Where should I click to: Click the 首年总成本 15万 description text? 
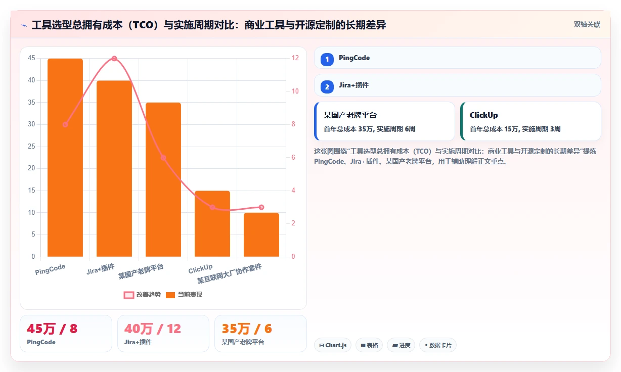(x=515, y=129)
